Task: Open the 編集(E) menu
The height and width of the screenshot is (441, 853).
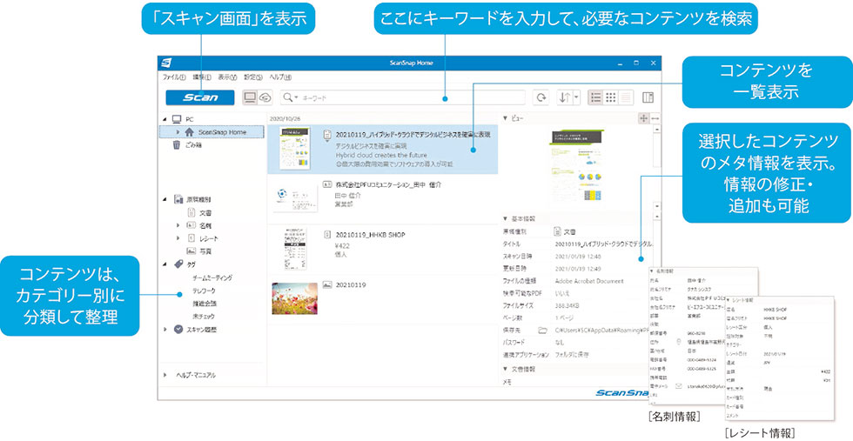Action: click(x=202, y=77)
